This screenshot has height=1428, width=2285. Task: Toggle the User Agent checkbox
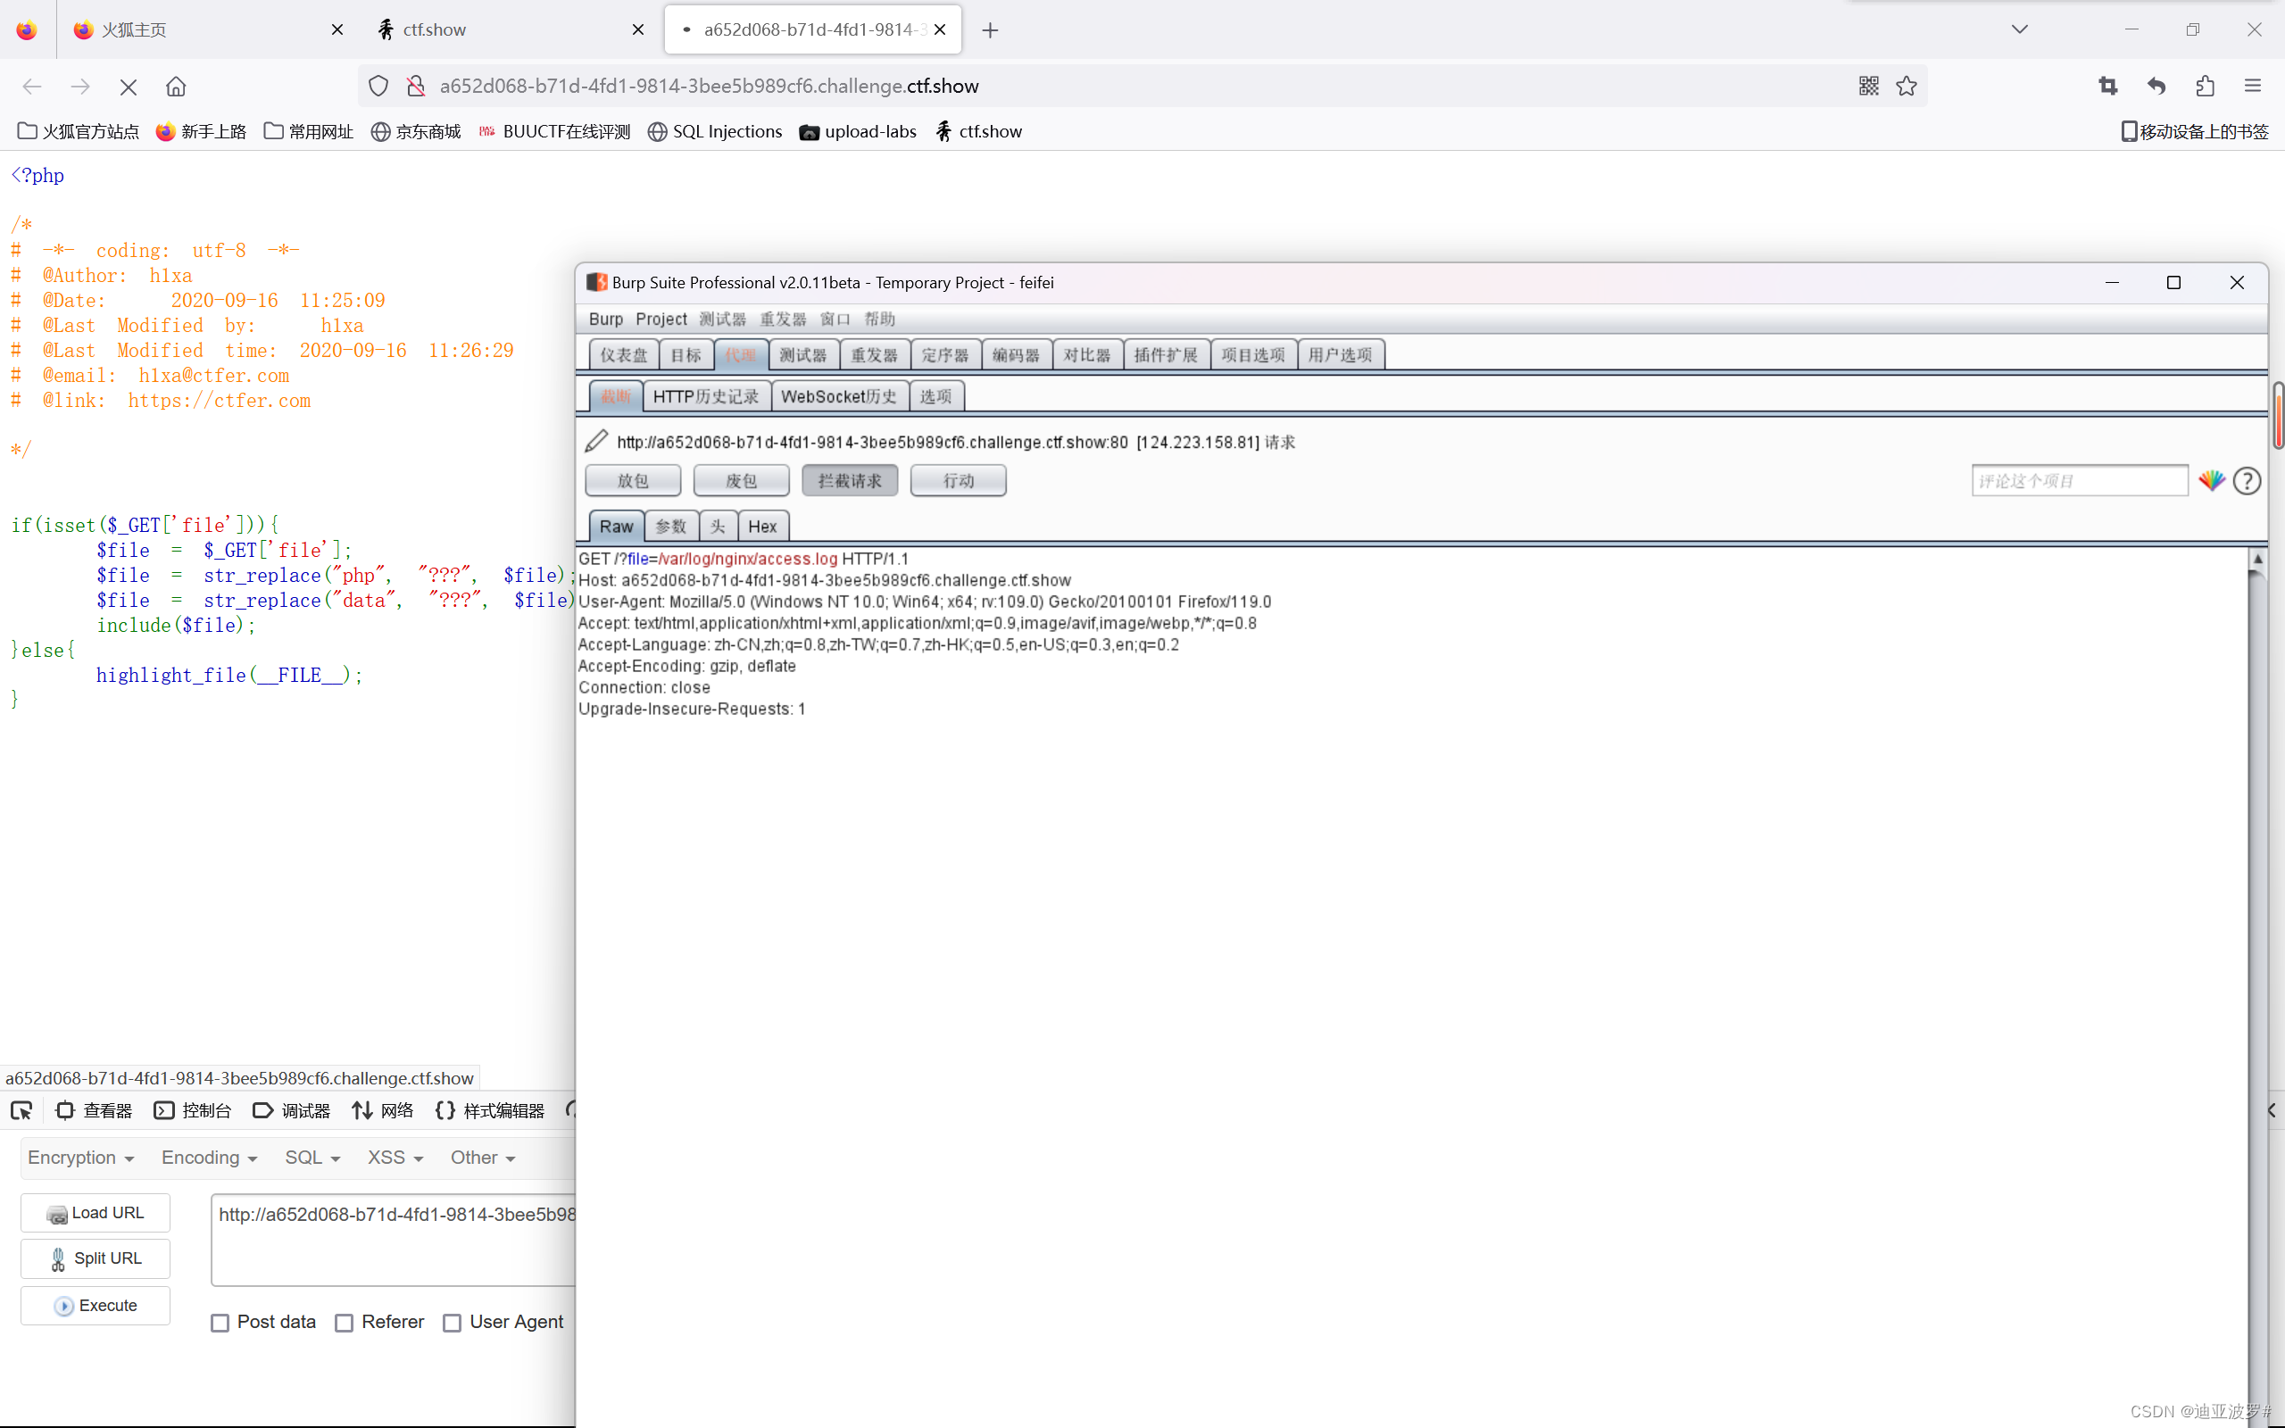point(453,1324)
